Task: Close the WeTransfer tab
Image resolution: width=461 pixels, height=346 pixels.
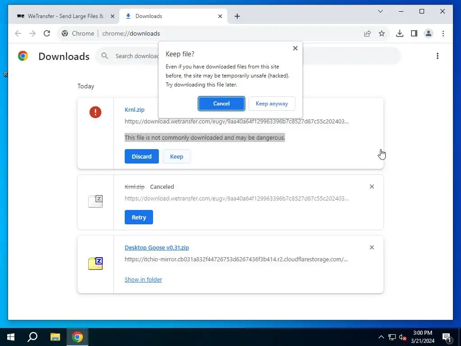Action: [112, 16]
